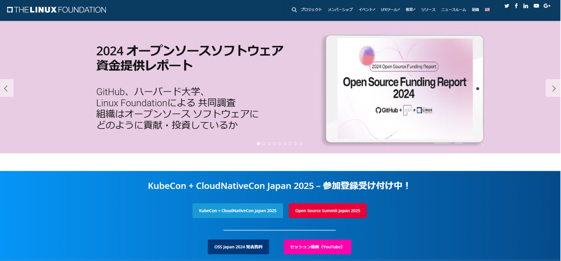The image size is (561, 261).
Task: Open the メンバーシップ menu item
Action: [340, 9]
